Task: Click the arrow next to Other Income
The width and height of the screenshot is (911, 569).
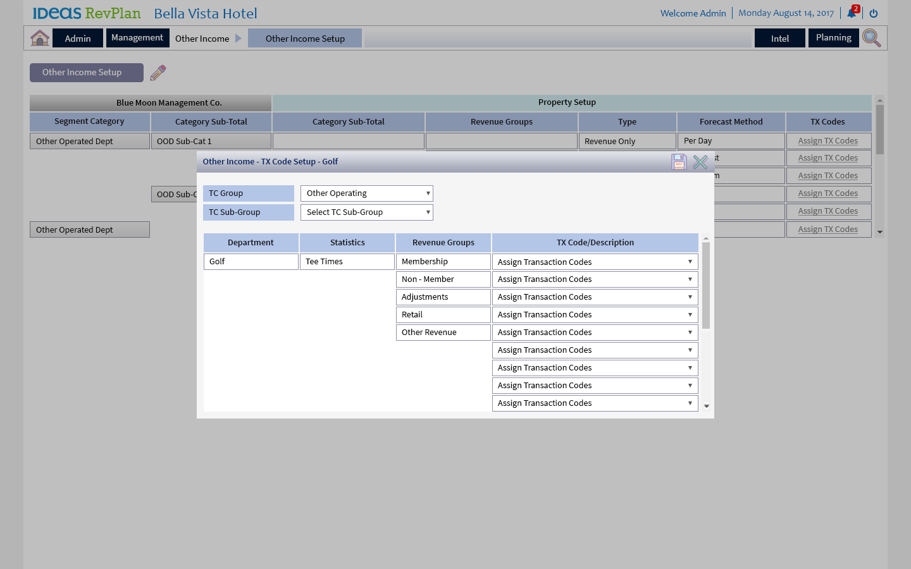Action: 239,39
